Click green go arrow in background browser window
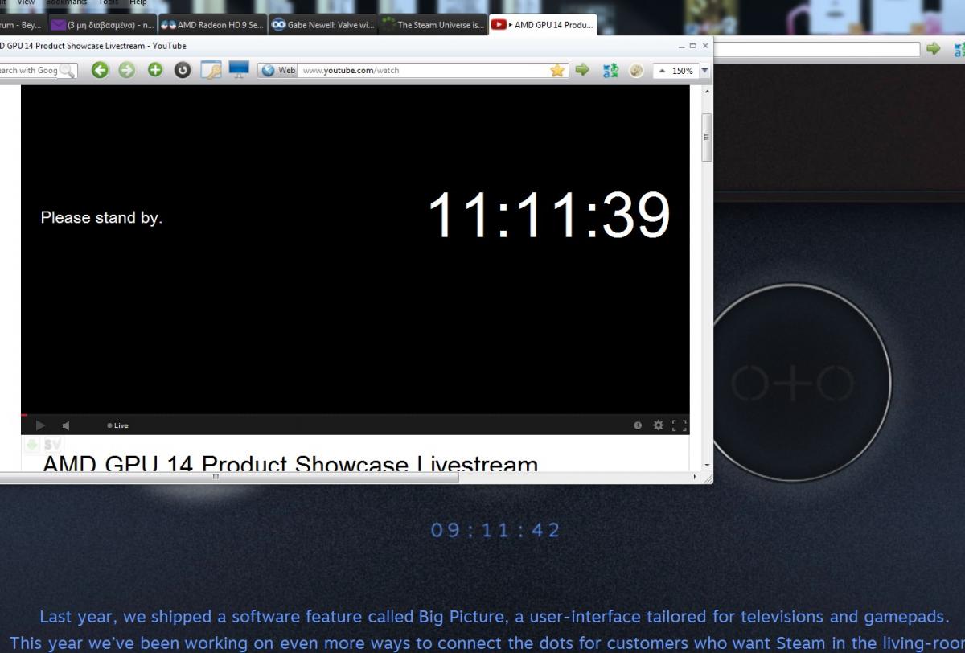Screen dimensions: 965x653 pos(933,49)
